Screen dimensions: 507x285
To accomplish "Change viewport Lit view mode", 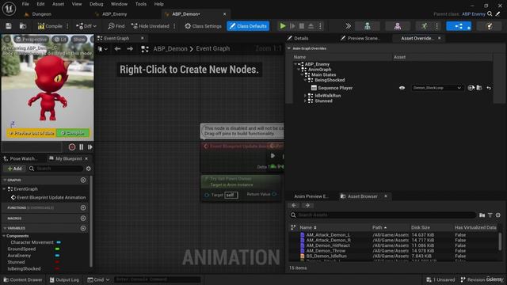I will 60,40.
